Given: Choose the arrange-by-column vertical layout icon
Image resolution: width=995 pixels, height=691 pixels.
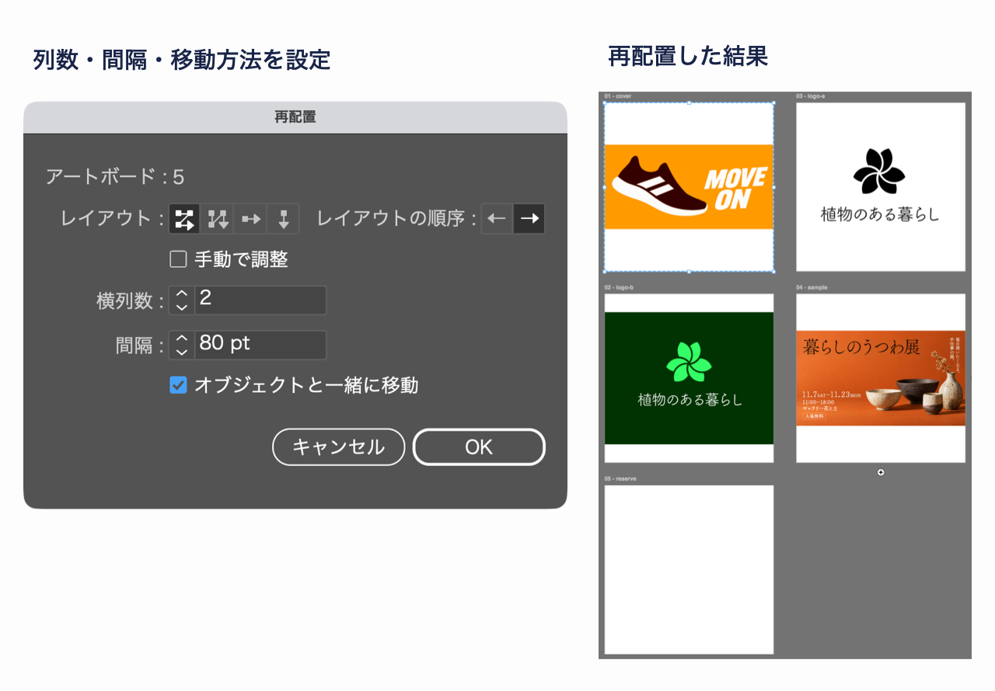Looking at the screenshot, I should click(x=283, y=219).
